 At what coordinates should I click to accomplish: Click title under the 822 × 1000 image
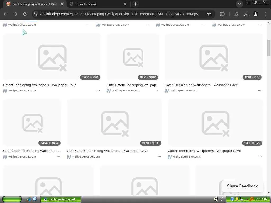click(133, 85)
